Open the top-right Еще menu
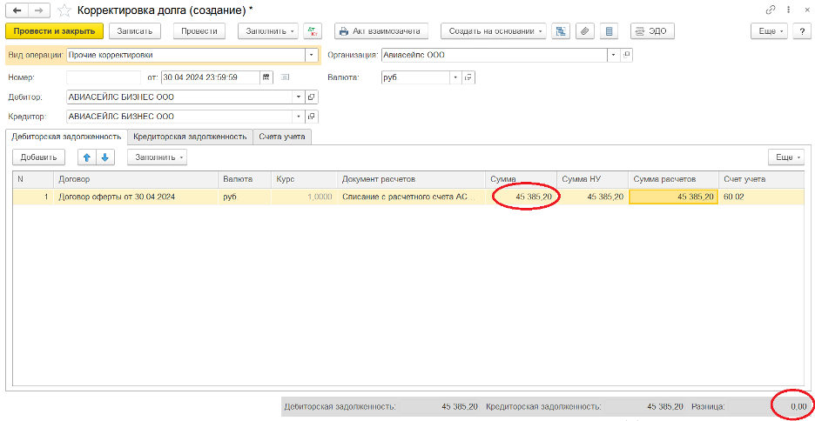Image resolution: width=815 pixels, height=421 pixels. 770,31
